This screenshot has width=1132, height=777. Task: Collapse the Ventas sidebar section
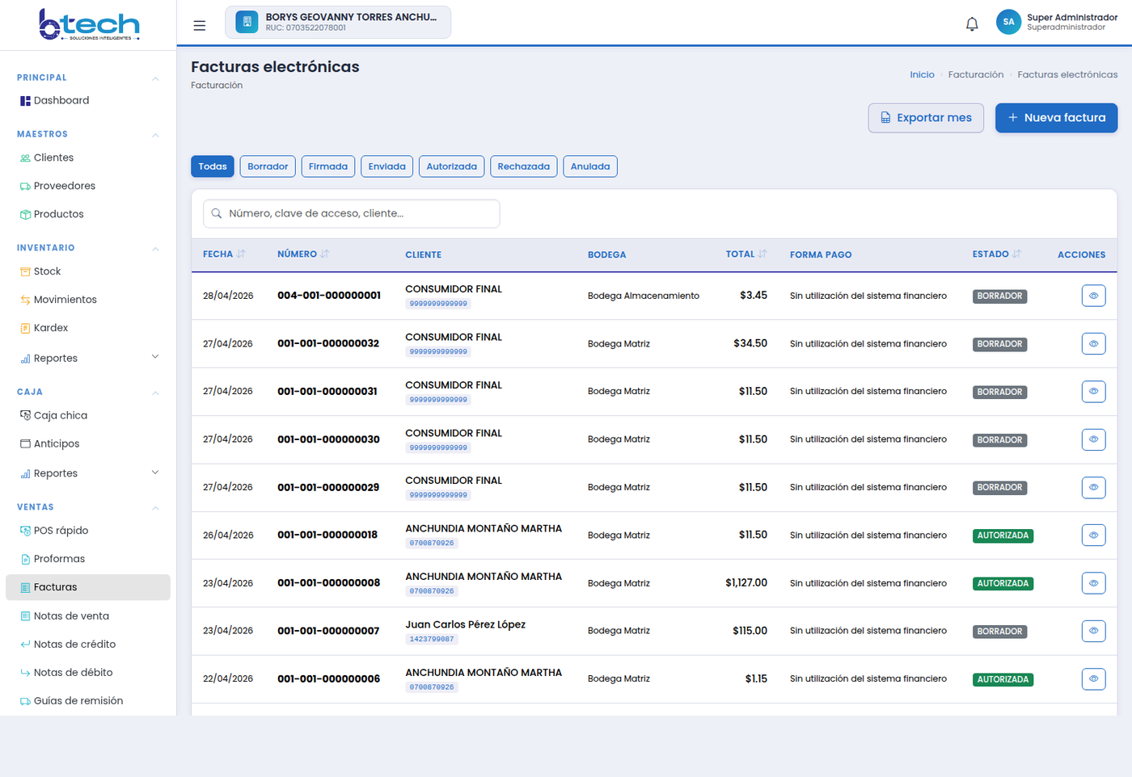[x=155, y=508]
